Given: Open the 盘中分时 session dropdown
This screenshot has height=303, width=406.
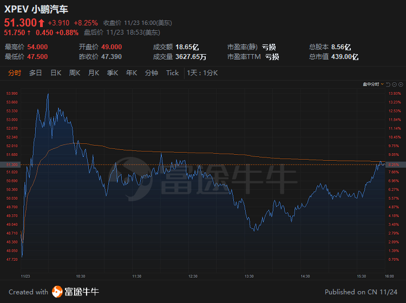Looking at the screenshot, I should click(373, 84).
